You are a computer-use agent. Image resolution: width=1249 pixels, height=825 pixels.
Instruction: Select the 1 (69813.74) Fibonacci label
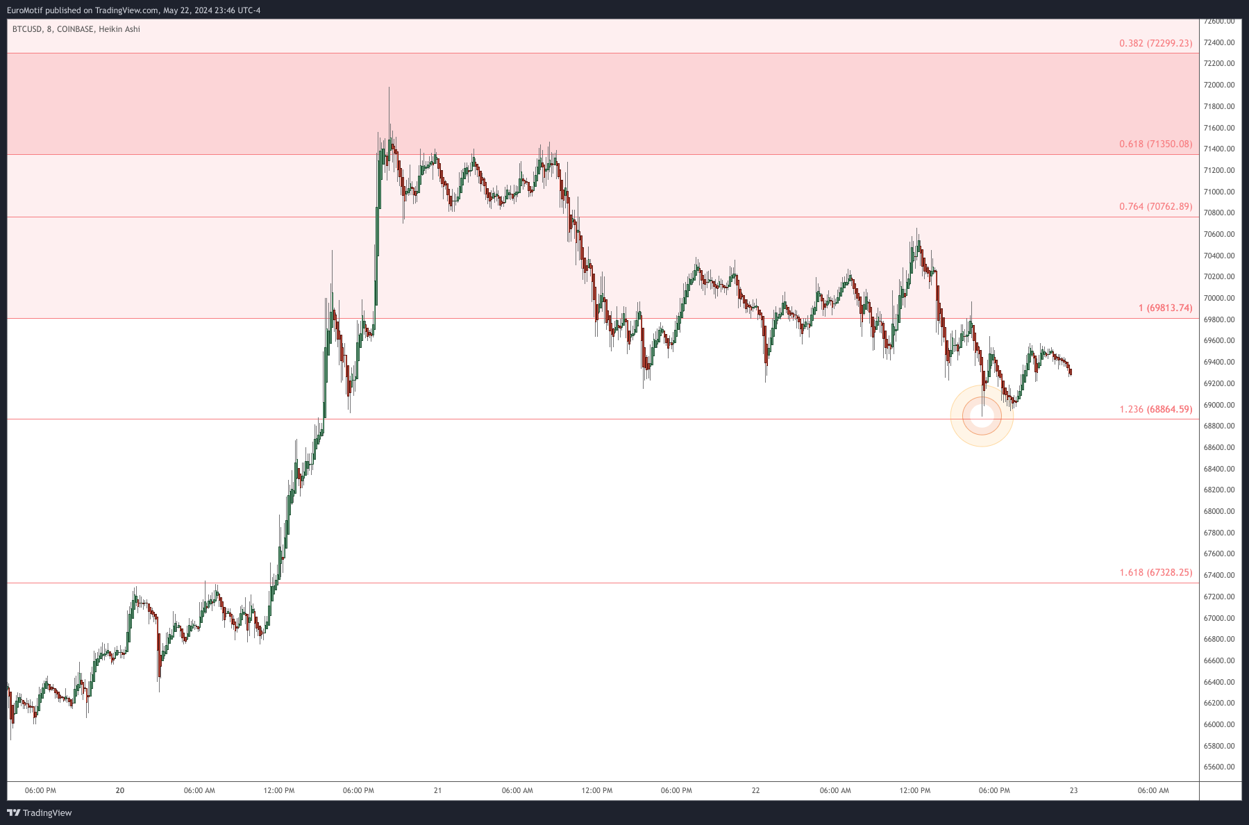[x=1165, y=308]
